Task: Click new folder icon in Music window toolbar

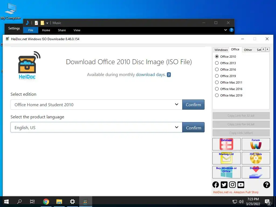Action: click(42, 23)
